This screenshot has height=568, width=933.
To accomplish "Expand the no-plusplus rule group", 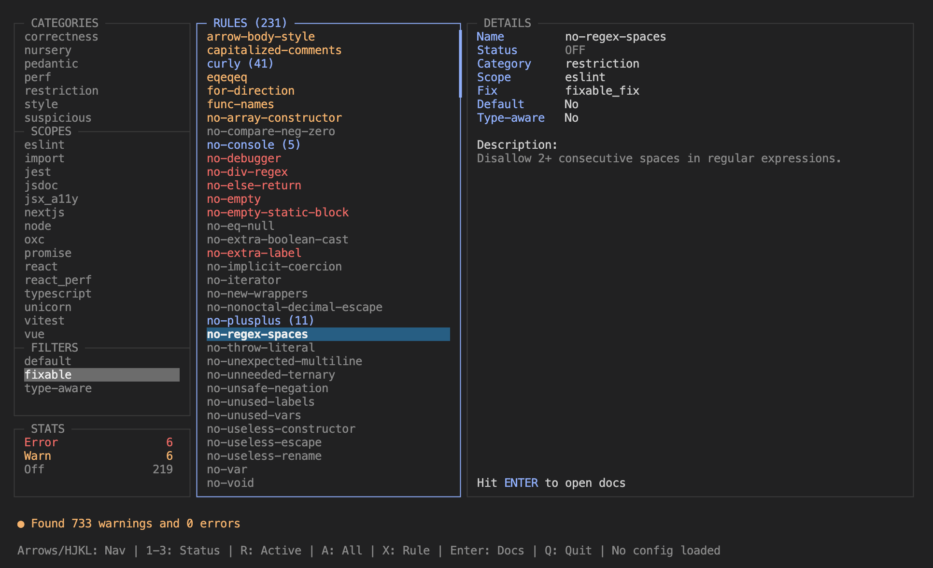I will [260, 320].
